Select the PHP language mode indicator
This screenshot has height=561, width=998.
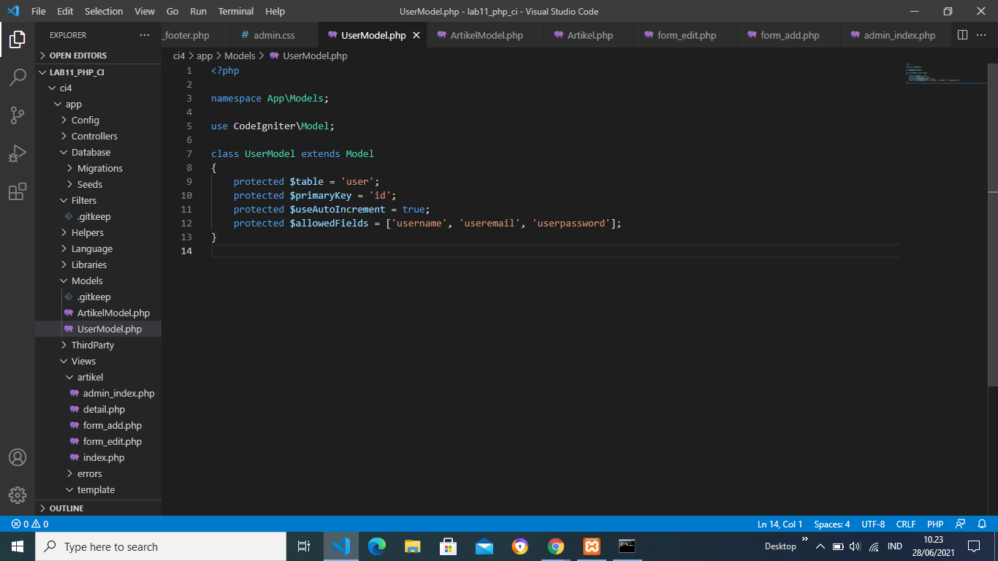pyautogui.click(x=935, y=524)
